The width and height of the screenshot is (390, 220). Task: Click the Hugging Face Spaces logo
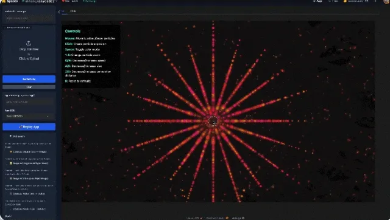3,1
